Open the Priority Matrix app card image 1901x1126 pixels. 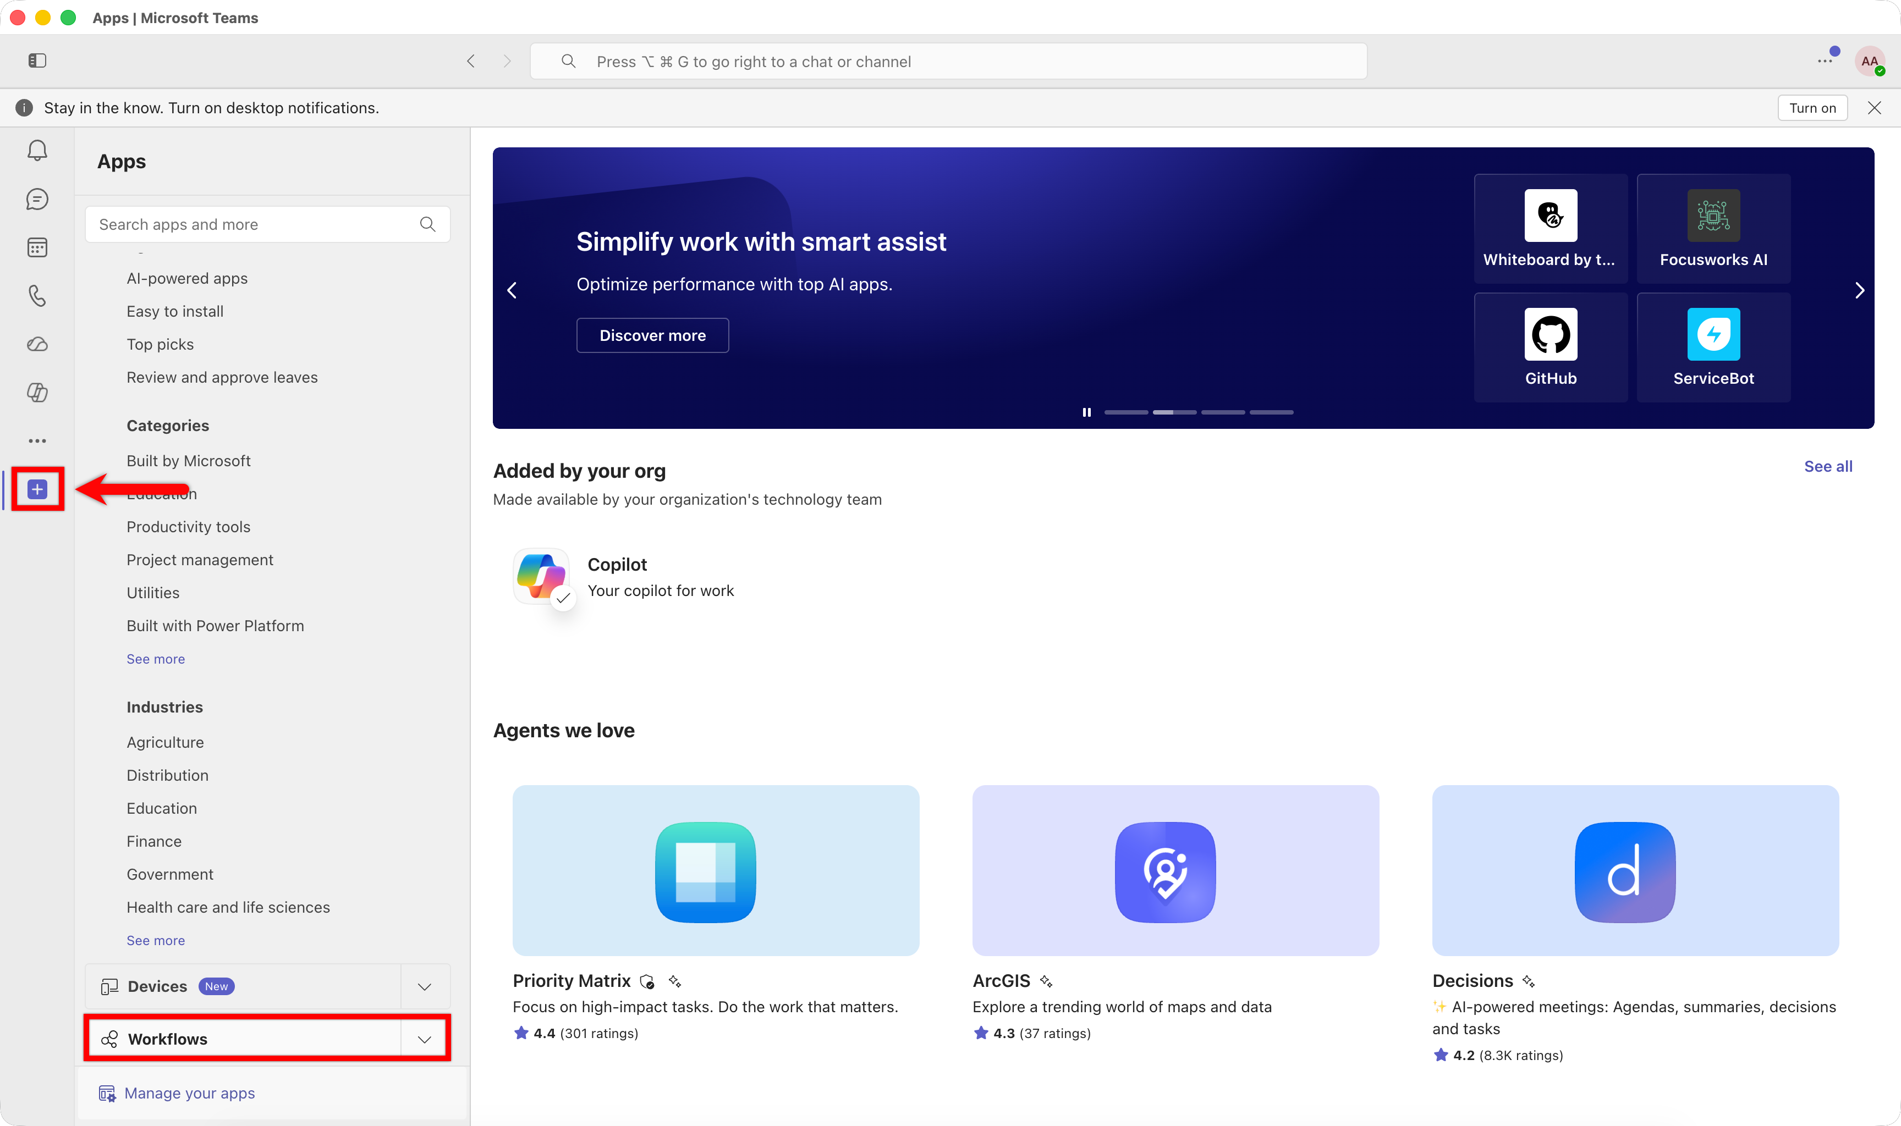click(x=716, y=870)
